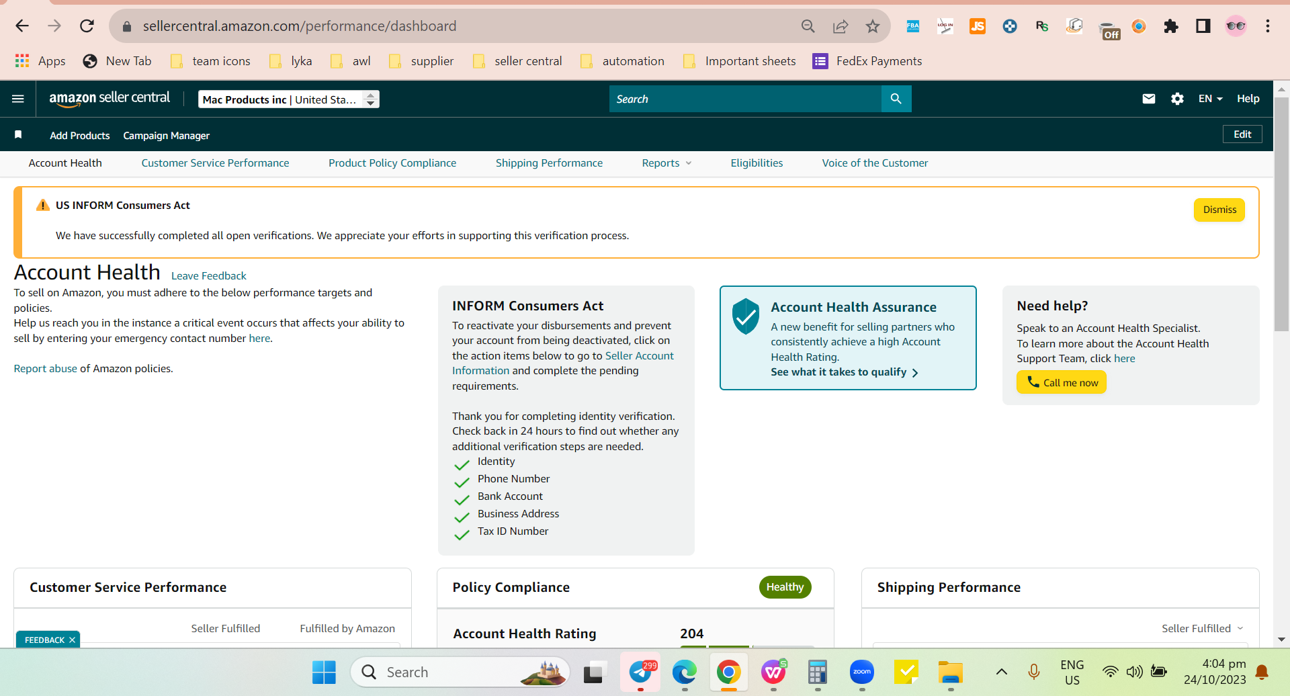Click the FBA extension icon
Screen dimensions: 1290x696
coord(913,26)
